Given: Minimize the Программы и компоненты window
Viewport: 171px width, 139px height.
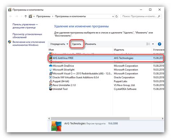Looking at the screenshot, I should coord(141,10).
